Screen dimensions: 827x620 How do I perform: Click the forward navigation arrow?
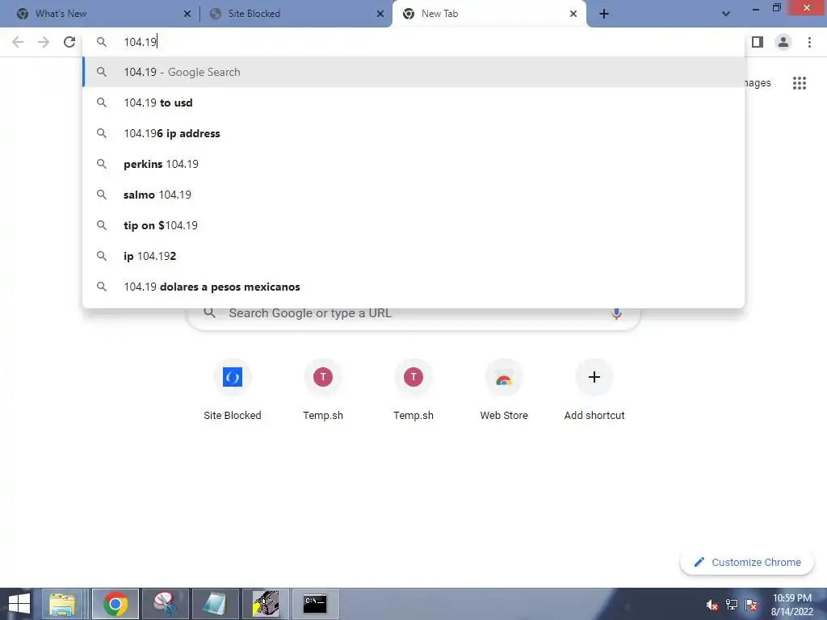(44, 42)
